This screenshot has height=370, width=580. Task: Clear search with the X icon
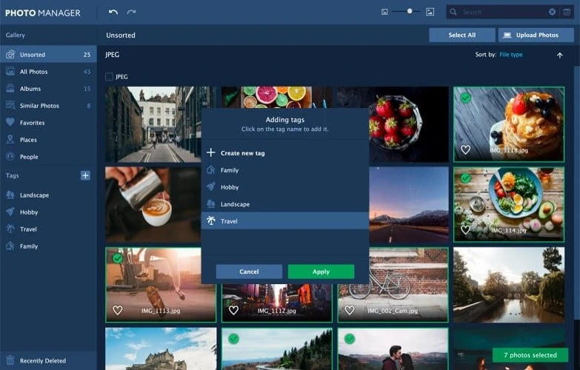coord(552,12)
